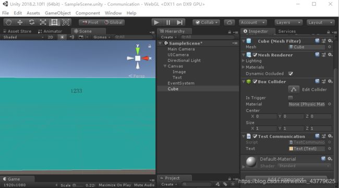339x188 pixels.
Task: Open Mesh Renderer preset icon
Action: (323, 55)
